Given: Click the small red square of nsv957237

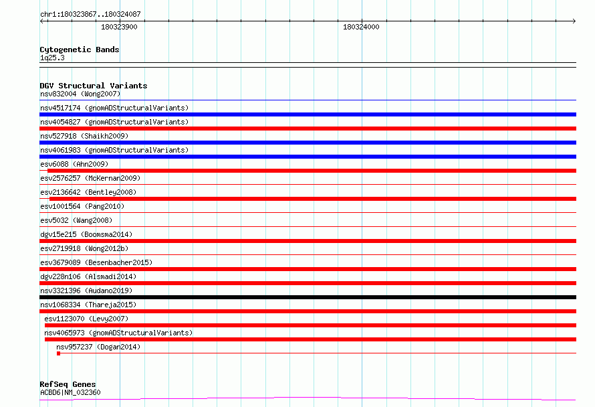Looking at the screenshot, I should click(58, 353).
